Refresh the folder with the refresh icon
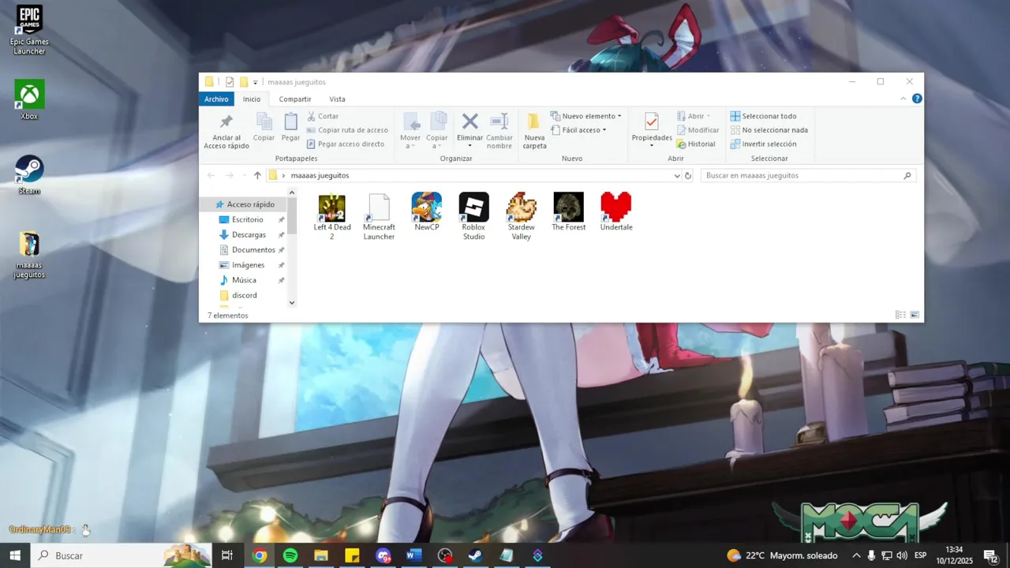The width and height of the screenshot is (1010, 568). point(688,176)
